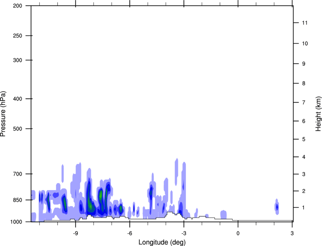Select the 700 pressure tick label
322x246 pixels.
tap(17, 174)
